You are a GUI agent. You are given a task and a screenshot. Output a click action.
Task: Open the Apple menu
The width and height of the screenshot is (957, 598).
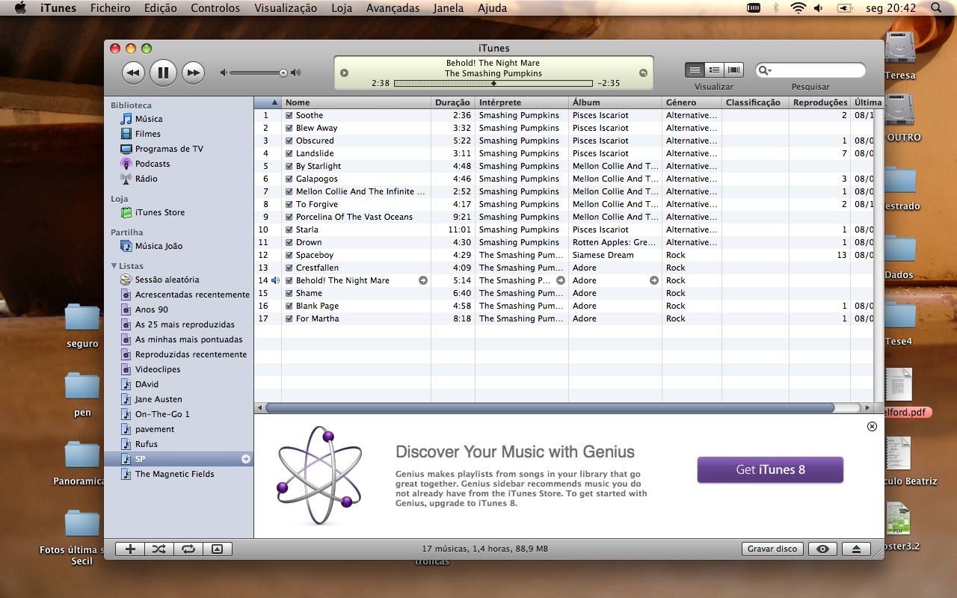pos(20,8)
